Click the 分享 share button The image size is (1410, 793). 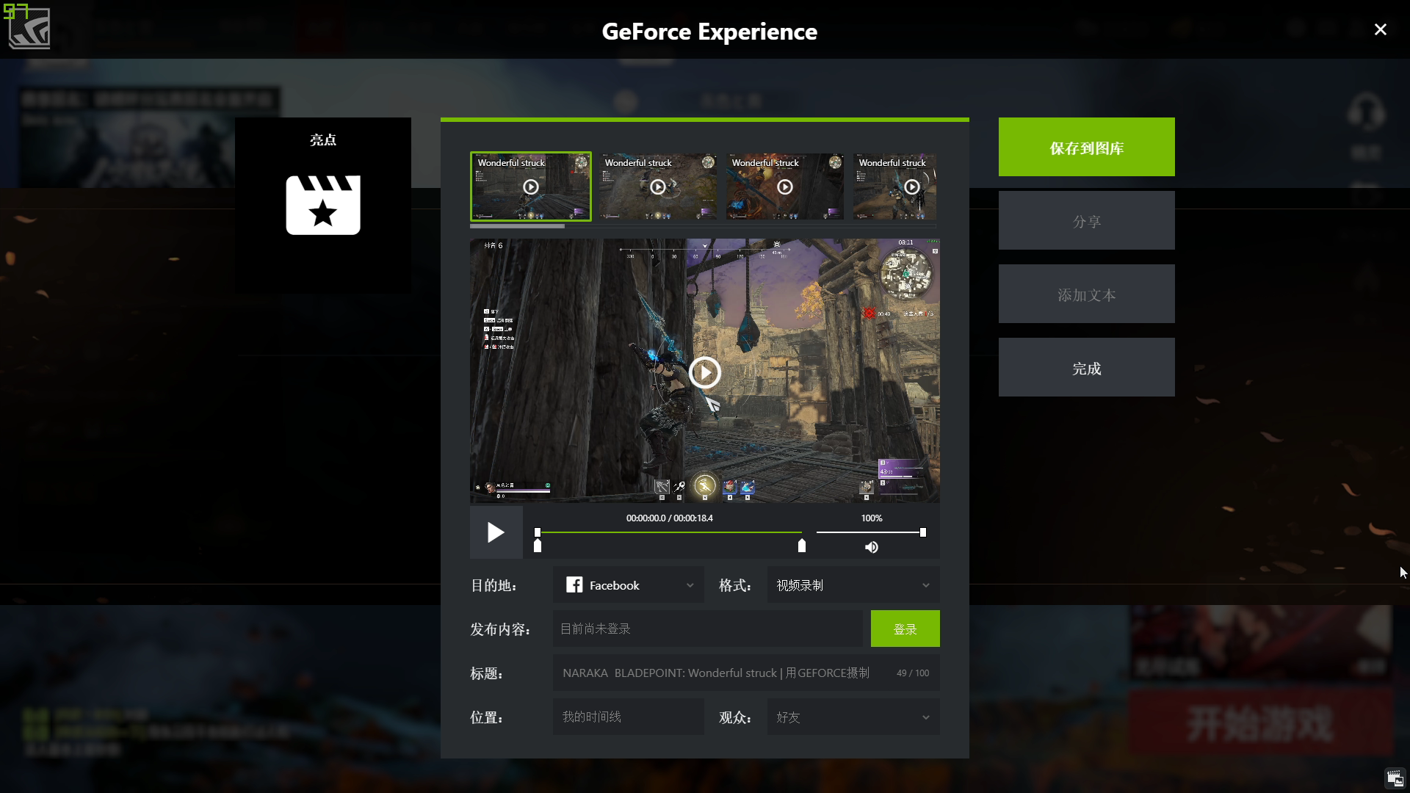(1086, 221)
